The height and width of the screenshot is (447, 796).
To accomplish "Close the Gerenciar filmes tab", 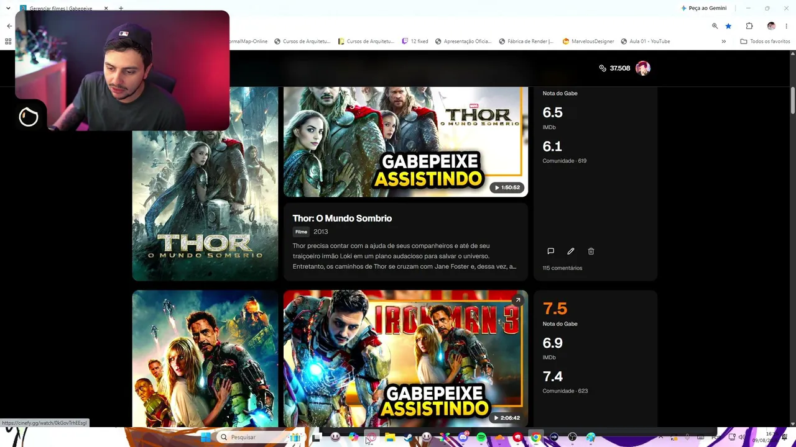I will pyautogui.click(x=106, y=9).
